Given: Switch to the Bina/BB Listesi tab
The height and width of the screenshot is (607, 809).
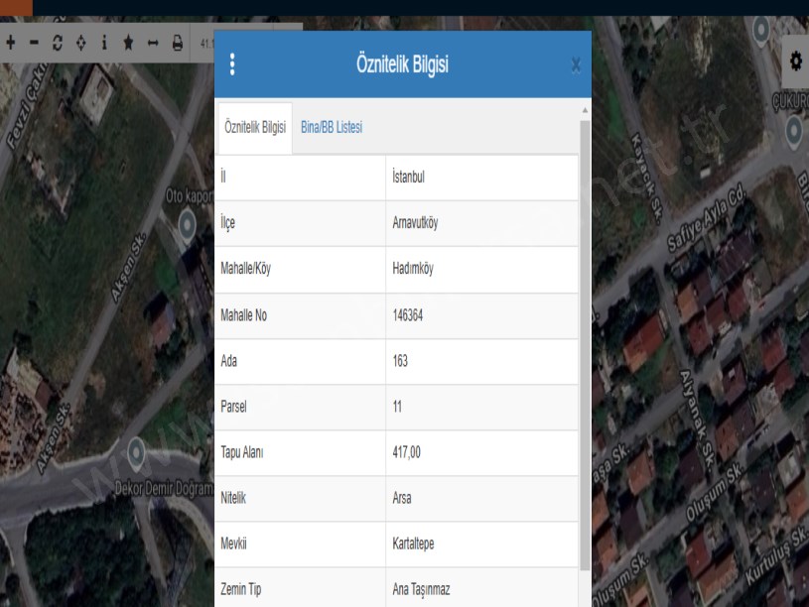Looking at the screenshot, I should (x=331, y=127).
